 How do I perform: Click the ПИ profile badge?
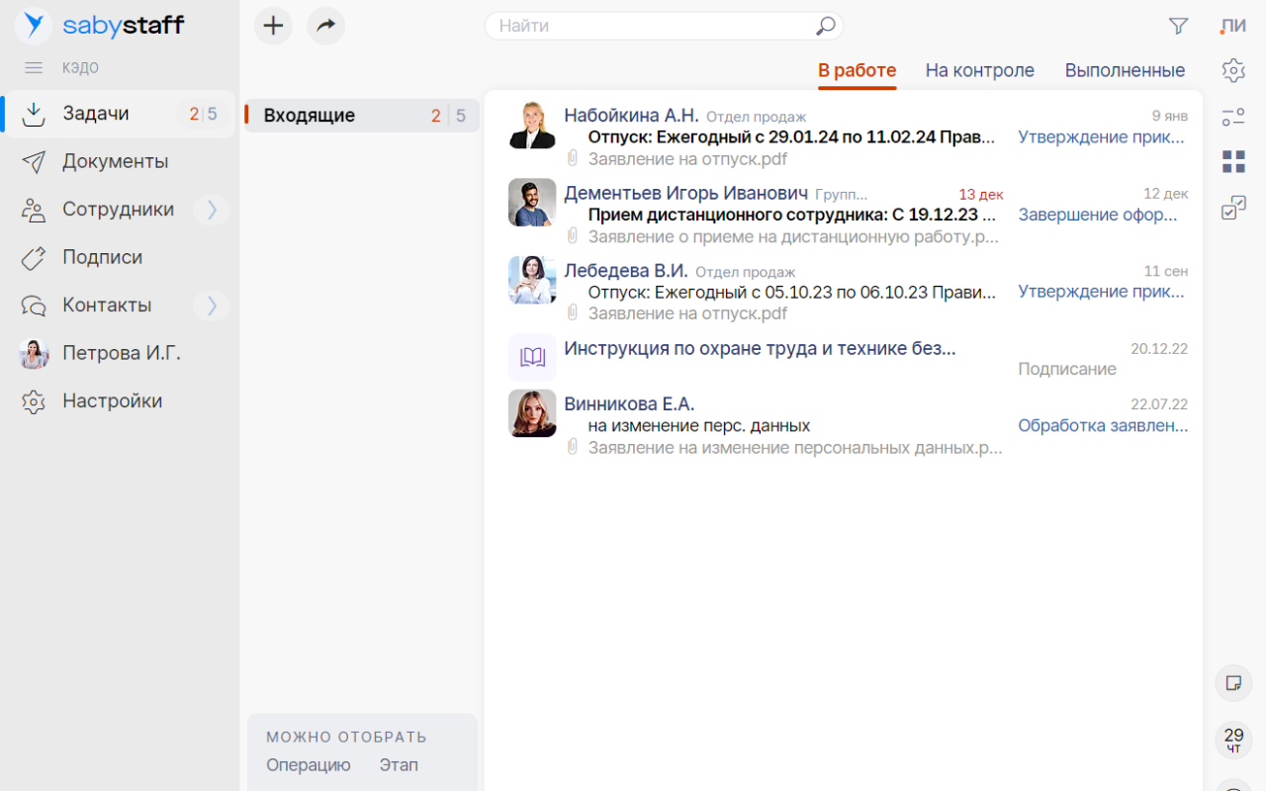point(1233,27)
